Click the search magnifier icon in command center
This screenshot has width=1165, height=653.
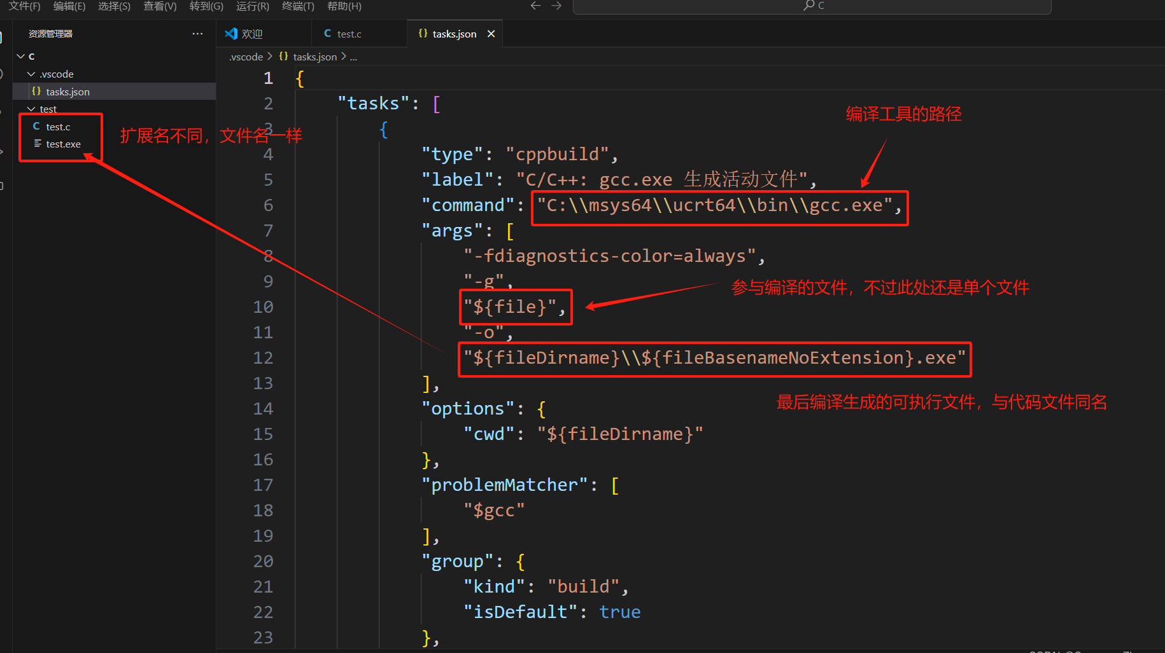click(x=808, y=5)
